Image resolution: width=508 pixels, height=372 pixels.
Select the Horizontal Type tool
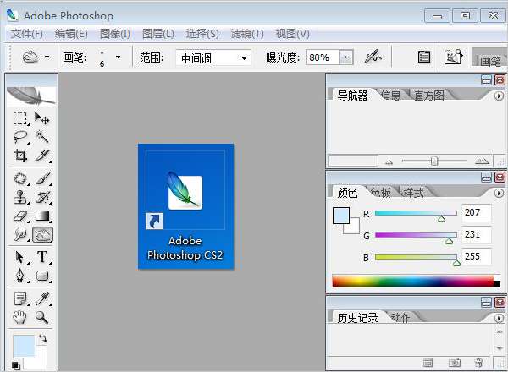42,257
